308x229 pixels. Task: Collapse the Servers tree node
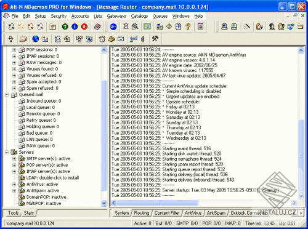(7, 152)
